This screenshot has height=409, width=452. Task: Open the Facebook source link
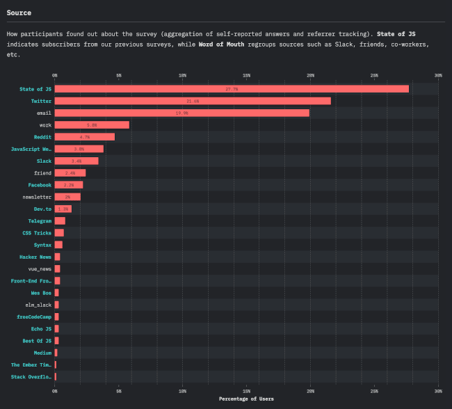40,185
